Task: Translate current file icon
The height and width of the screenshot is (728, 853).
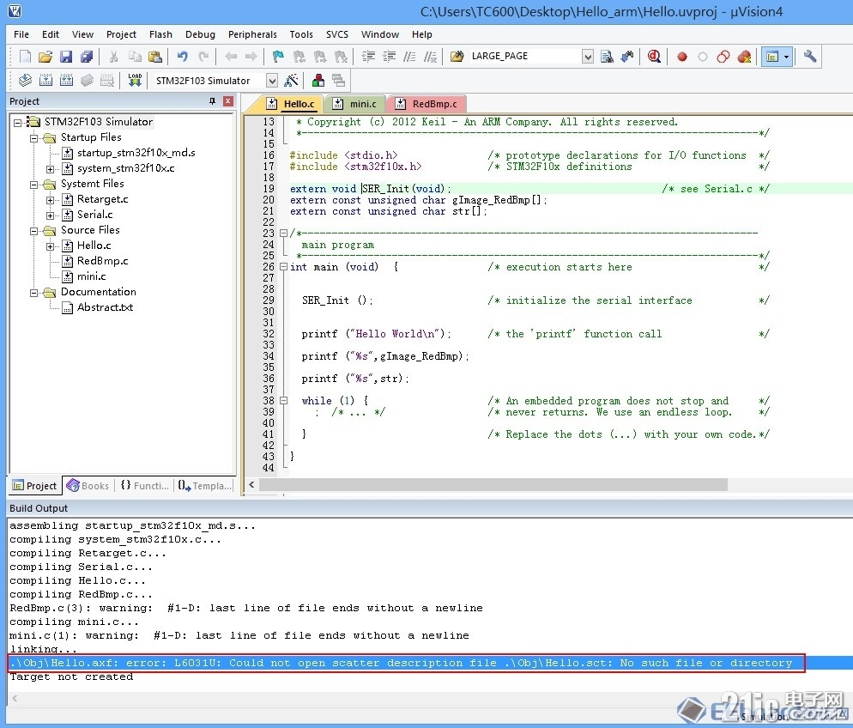Action: click(25, 81)
